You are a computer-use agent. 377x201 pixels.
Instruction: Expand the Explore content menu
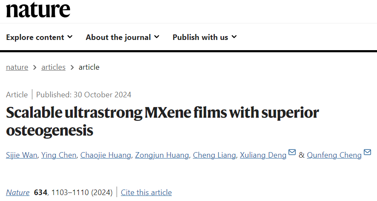(39, 37)
